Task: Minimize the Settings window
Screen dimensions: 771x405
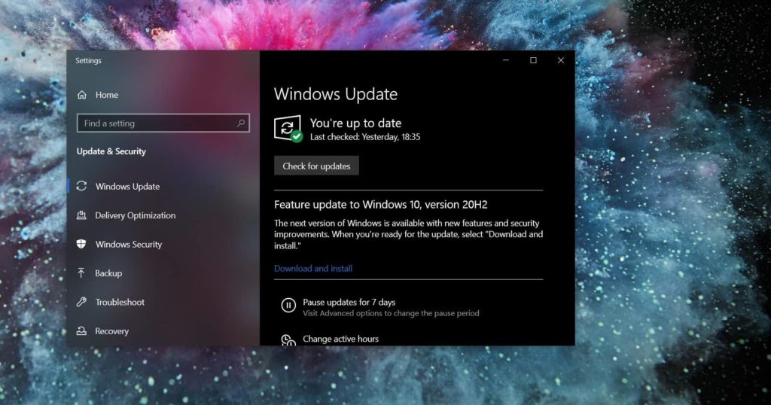Action: click(506, 60)
